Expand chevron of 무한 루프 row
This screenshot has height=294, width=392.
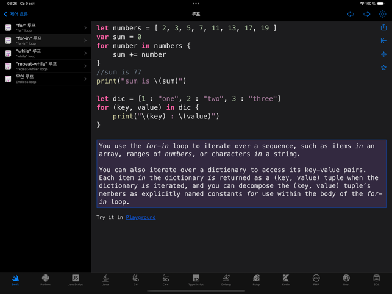85,79
